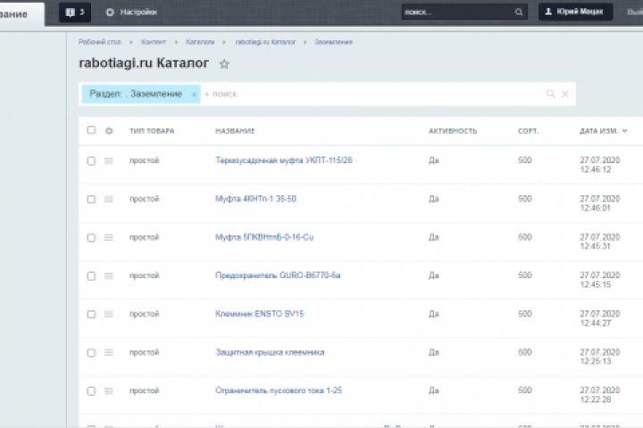Open Защитная крышка клеммника product
The height and width of the screenshot is (428, 643).
(x=270, y=352)
